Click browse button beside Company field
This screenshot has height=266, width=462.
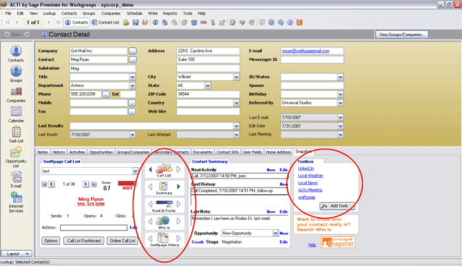132,51
